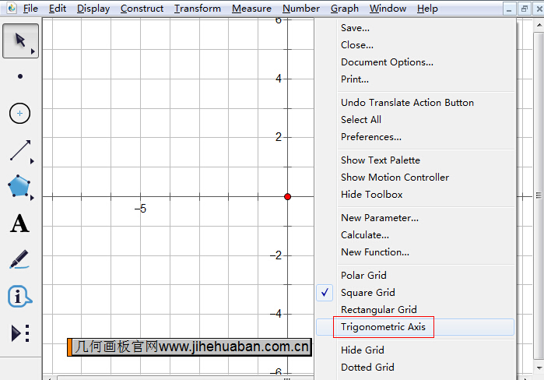Select the Polygon tool
Screen dimensions: 544x380
(x=19, y=186)
